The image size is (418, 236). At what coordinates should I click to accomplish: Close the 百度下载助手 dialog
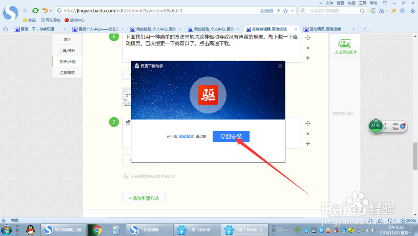(280, 66)
